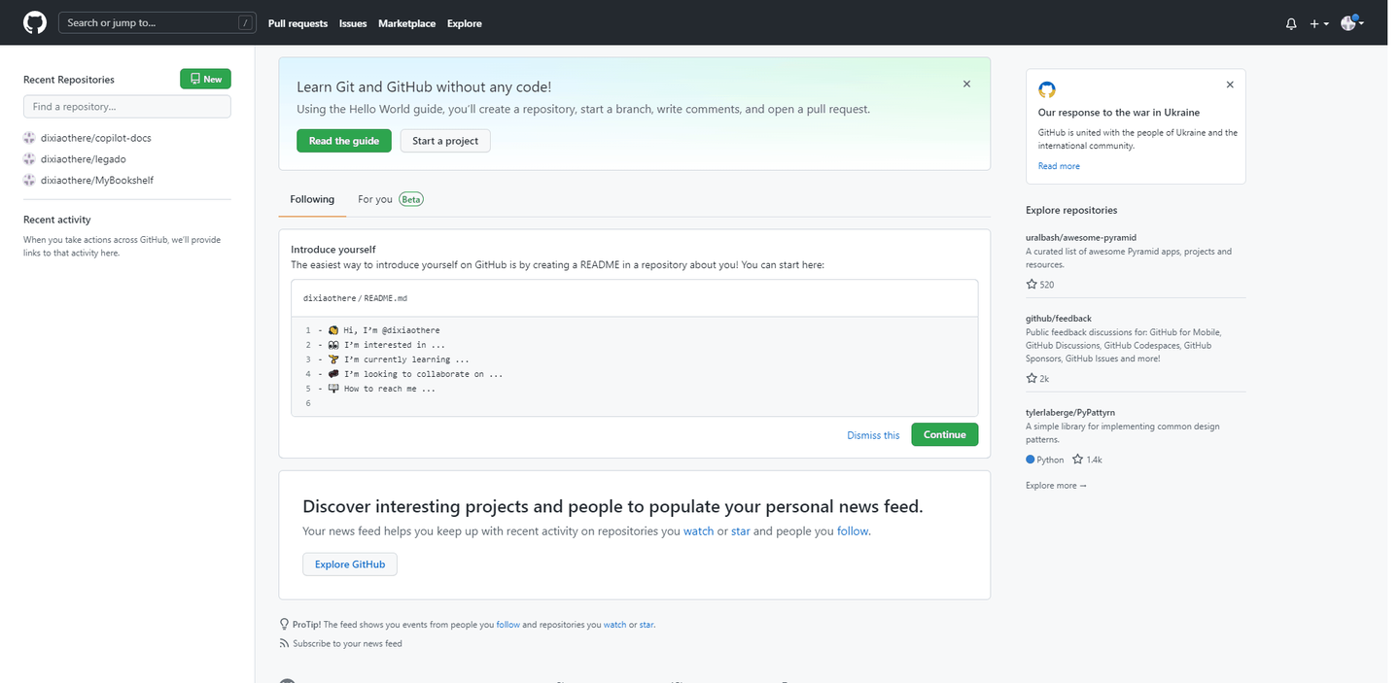The width and height of the screenshot is (1400, 683).
Task: Click the Continue button
Action: (x=944, y=435)
